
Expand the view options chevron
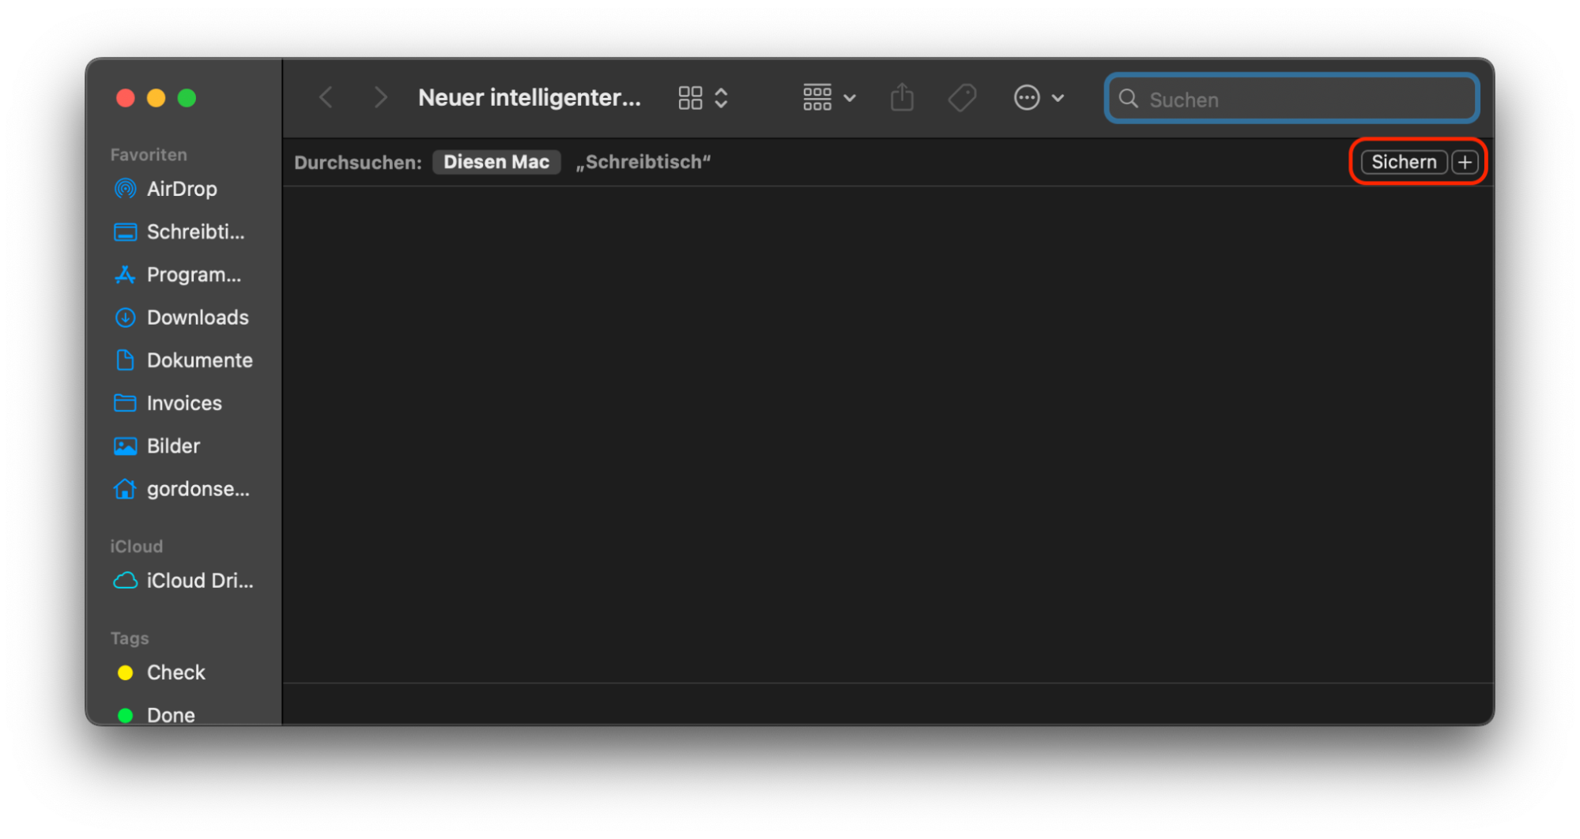click(x=721, y=97)
